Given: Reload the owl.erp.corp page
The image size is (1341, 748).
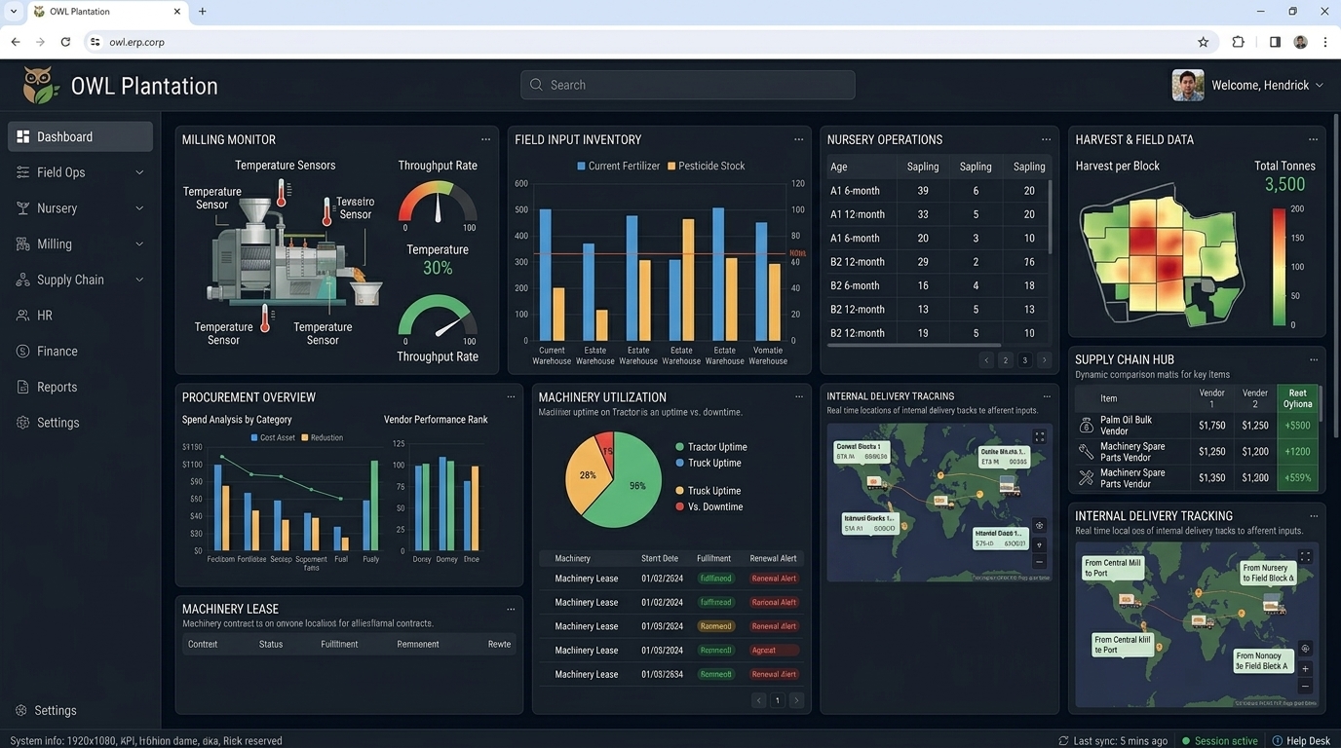Looking at the screenshot, I should point(65,42).
